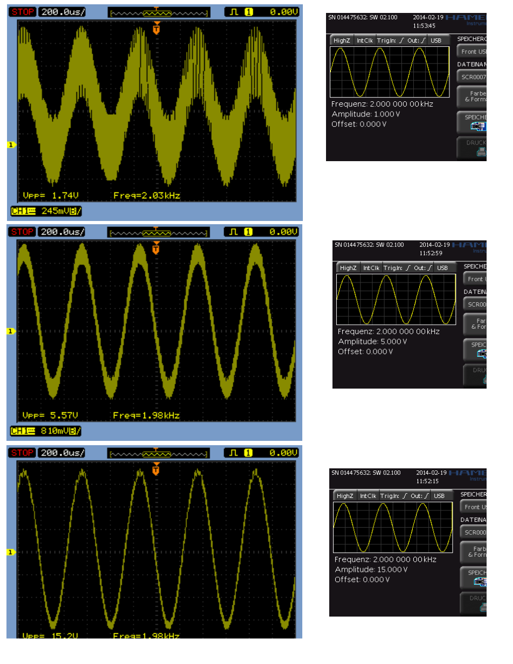Select the Trig.In tab on the 11:53:45 generator screen
Image resolution: width=513 pixels, height=664 pixels.
pos(391,40)
